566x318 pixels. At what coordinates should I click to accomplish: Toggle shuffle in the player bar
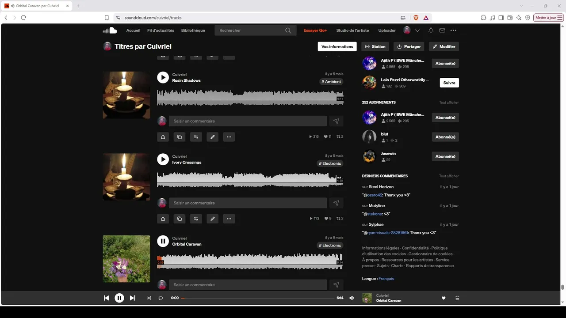pyautogui.click(x=149, y=298)
